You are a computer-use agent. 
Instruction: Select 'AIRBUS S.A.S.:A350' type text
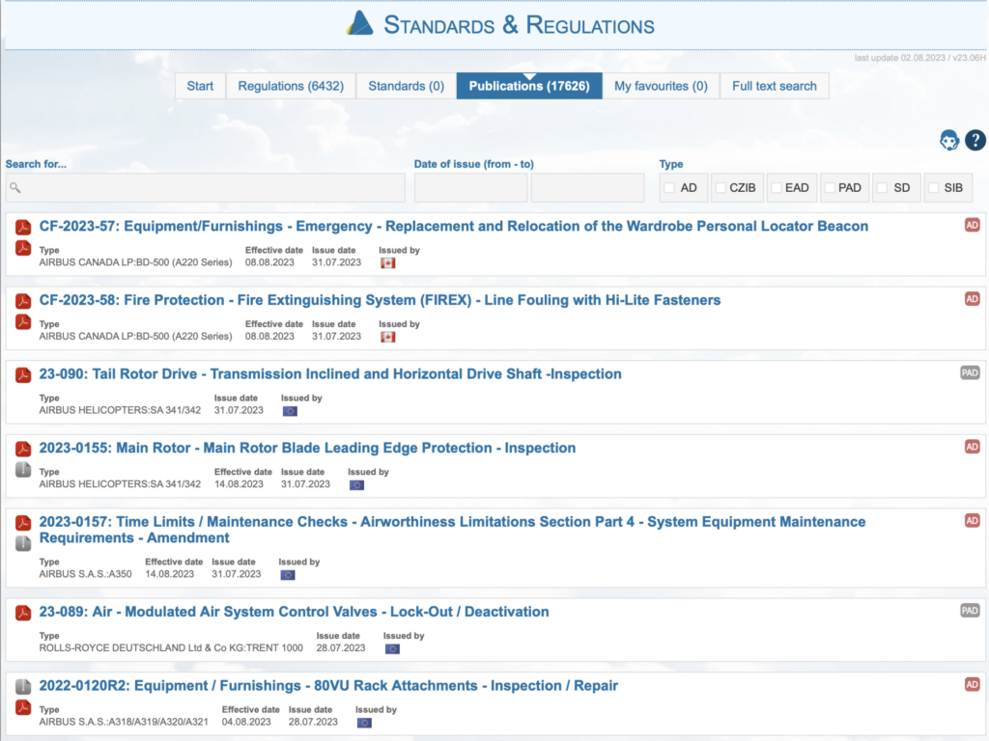coord(86,574)
